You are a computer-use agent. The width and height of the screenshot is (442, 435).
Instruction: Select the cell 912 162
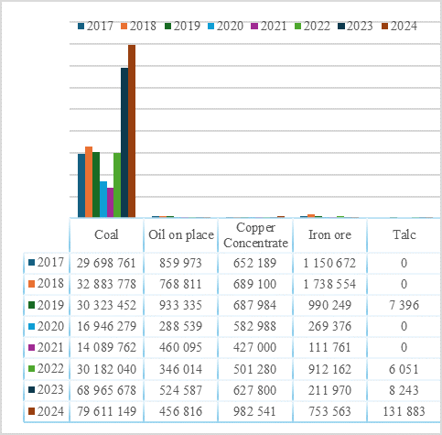pyautogui.click(x=329, y=369)
